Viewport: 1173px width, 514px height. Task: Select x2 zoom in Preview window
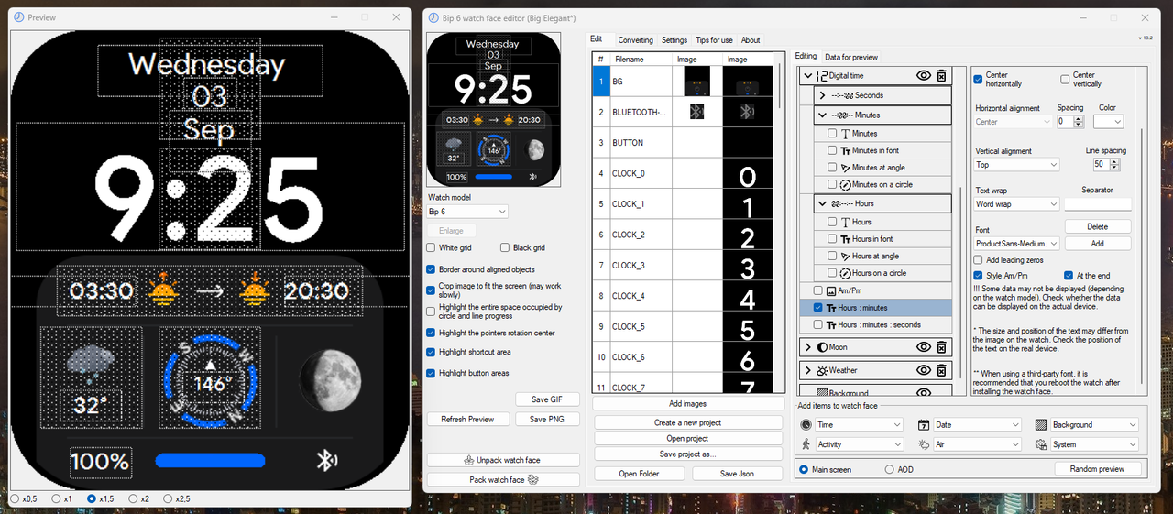[133, 498]
